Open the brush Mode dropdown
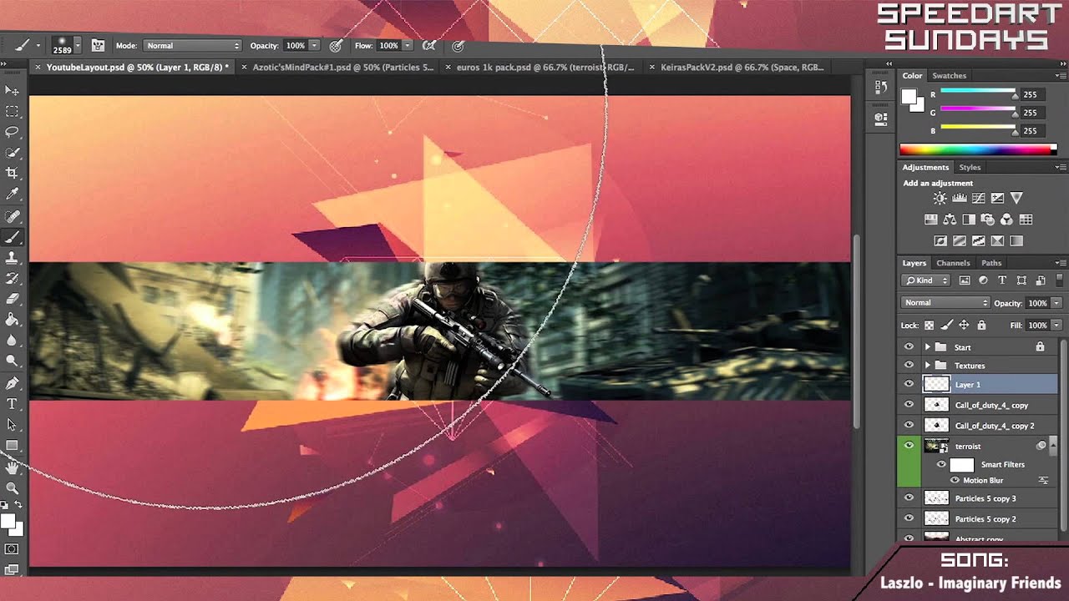The width and height of the screenshot is (1069, 601). click(x=192, y=46)
